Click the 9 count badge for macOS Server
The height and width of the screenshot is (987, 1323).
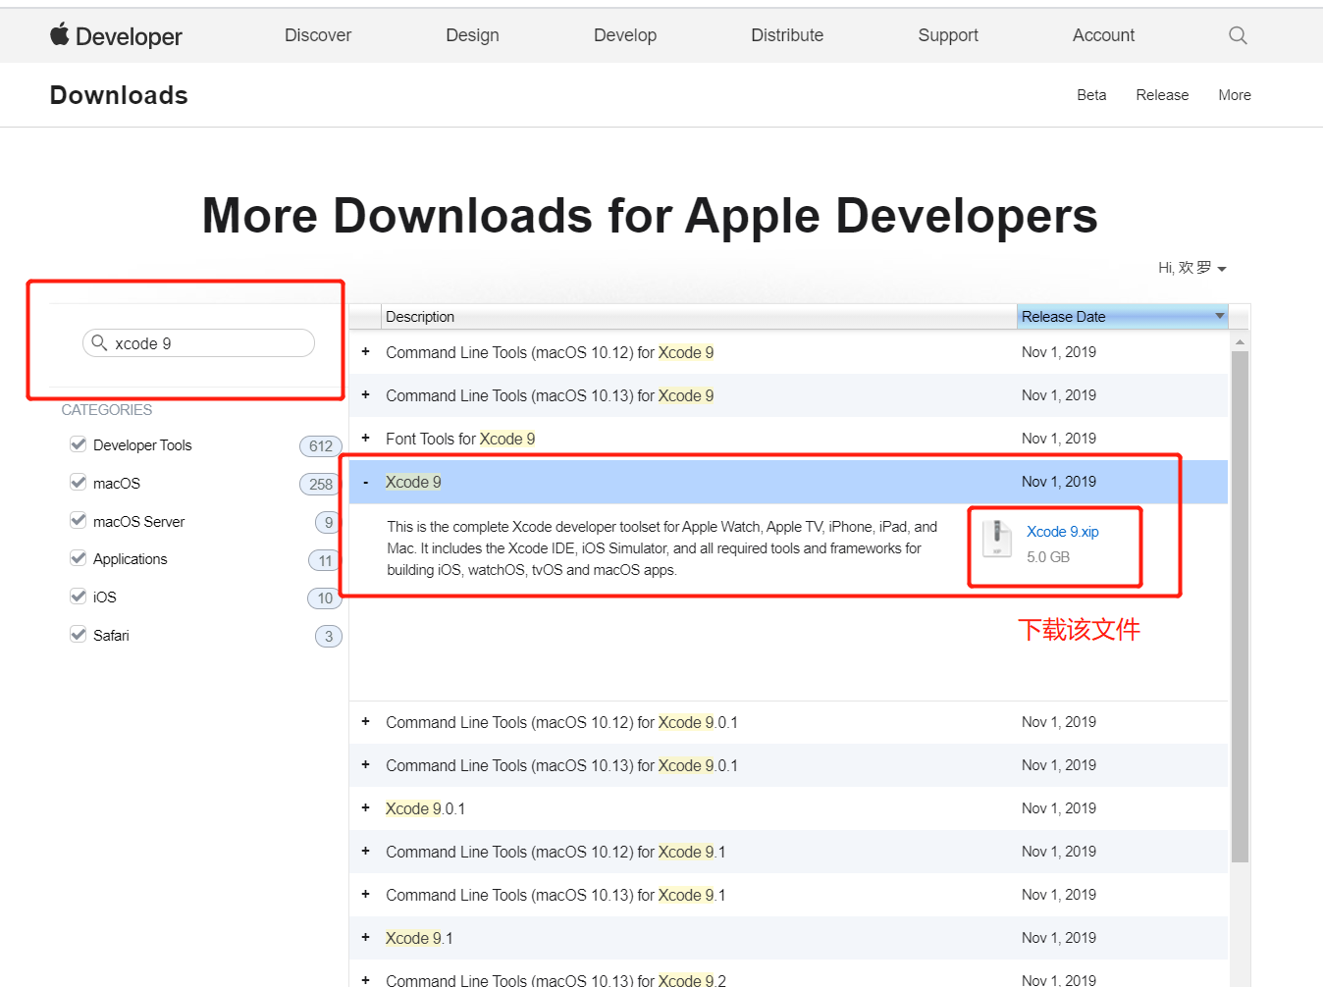[x=328, y=522]
